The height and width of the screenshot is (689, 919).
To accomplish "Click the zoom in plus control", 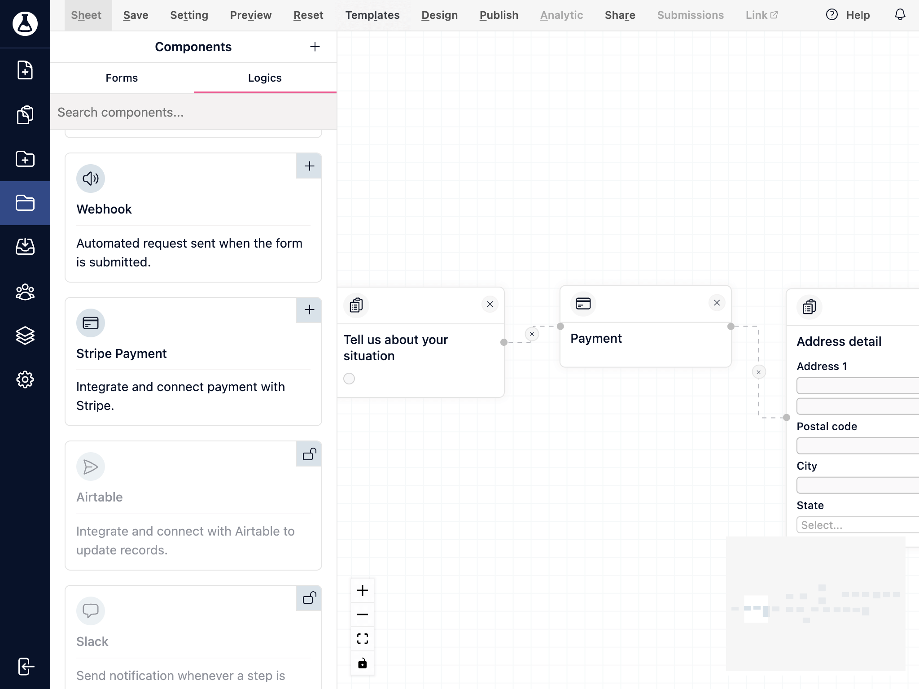I will coord(362,590).
